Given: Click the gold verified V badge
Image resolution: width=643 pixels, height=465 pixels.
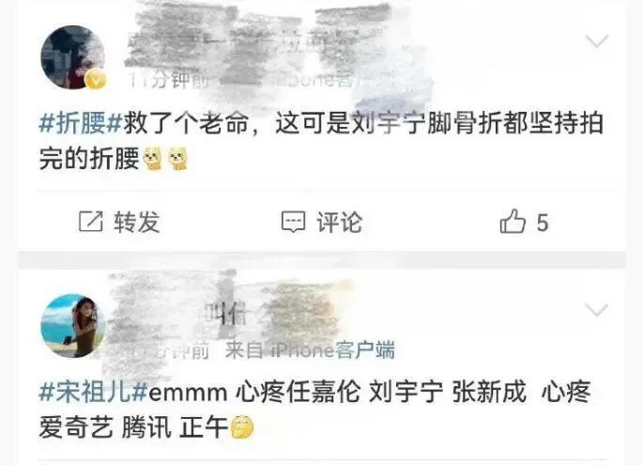Looking at the screenshot, I should click(95, 80).
